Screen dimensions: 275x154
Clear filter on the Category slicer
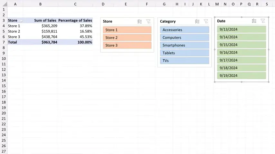(206, 21)
